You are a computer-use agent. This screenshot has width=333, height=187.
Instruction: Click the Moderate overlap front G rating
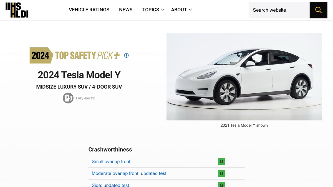(221, 173)
